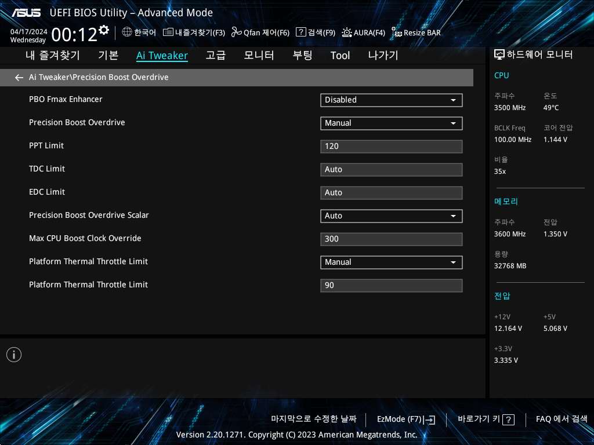Click the ASUS logo
This screenshot has width=594, height=445.
pos(26,13)
